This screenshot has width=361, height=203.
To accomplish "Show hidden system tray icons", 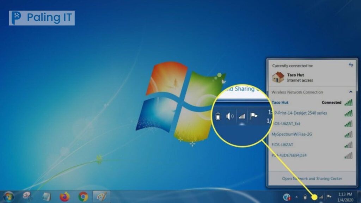I will click(x=296, y=197).
